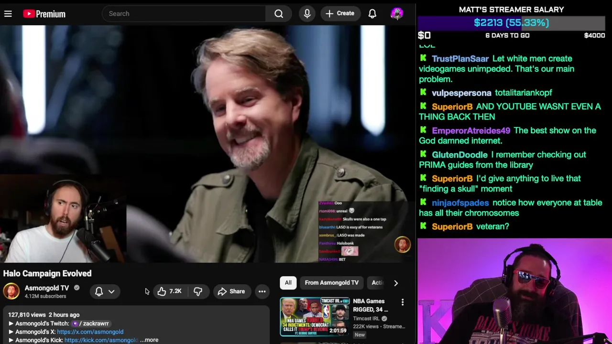This screenshot has width=612, height=344.
Task: Click username TrustPlanSaar in chat
Action: click(x=460, y=59)
